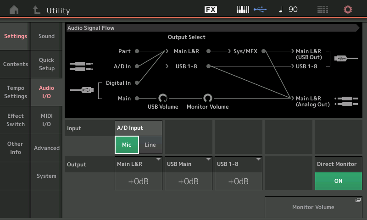
Task: Set A/D Input to Mic
Action: [127, 145]
